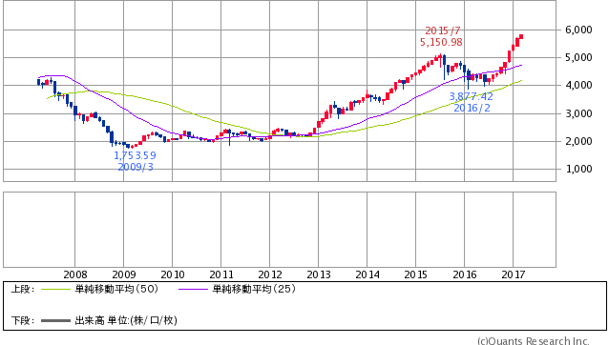Select the green 50-period moving average legend line

tap(55, 289)
